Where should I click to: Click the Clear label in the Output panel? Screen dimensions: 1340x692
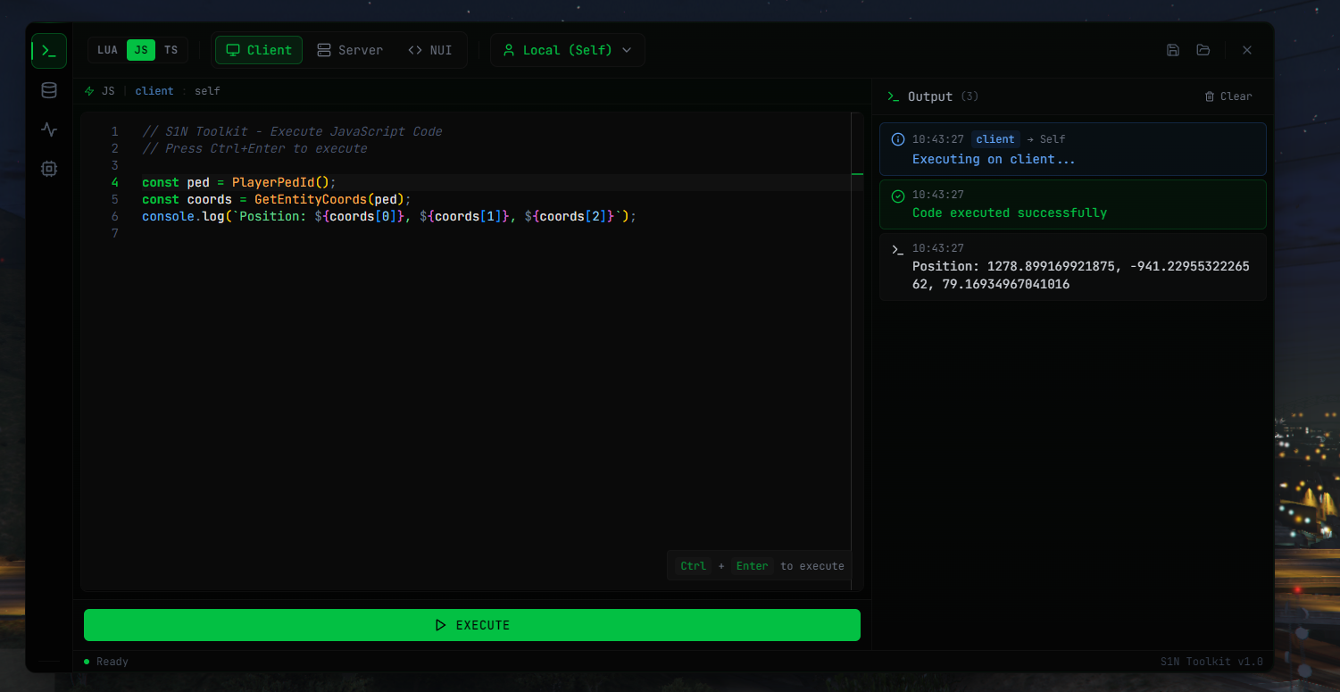(1234, 96)
